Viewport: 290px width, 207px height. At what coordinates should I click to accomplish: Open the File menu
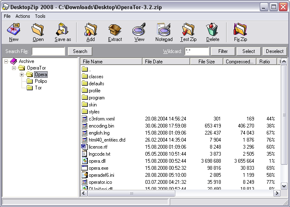(7, 16)
